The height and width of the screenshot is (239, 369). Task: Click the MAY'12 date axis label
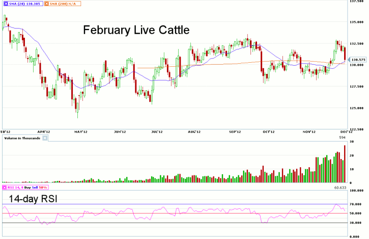pos(78,132)
